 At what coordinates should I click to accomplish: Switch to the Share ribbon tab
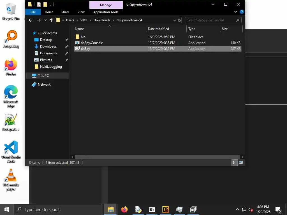pyautogui.click(x=65, y=12)
